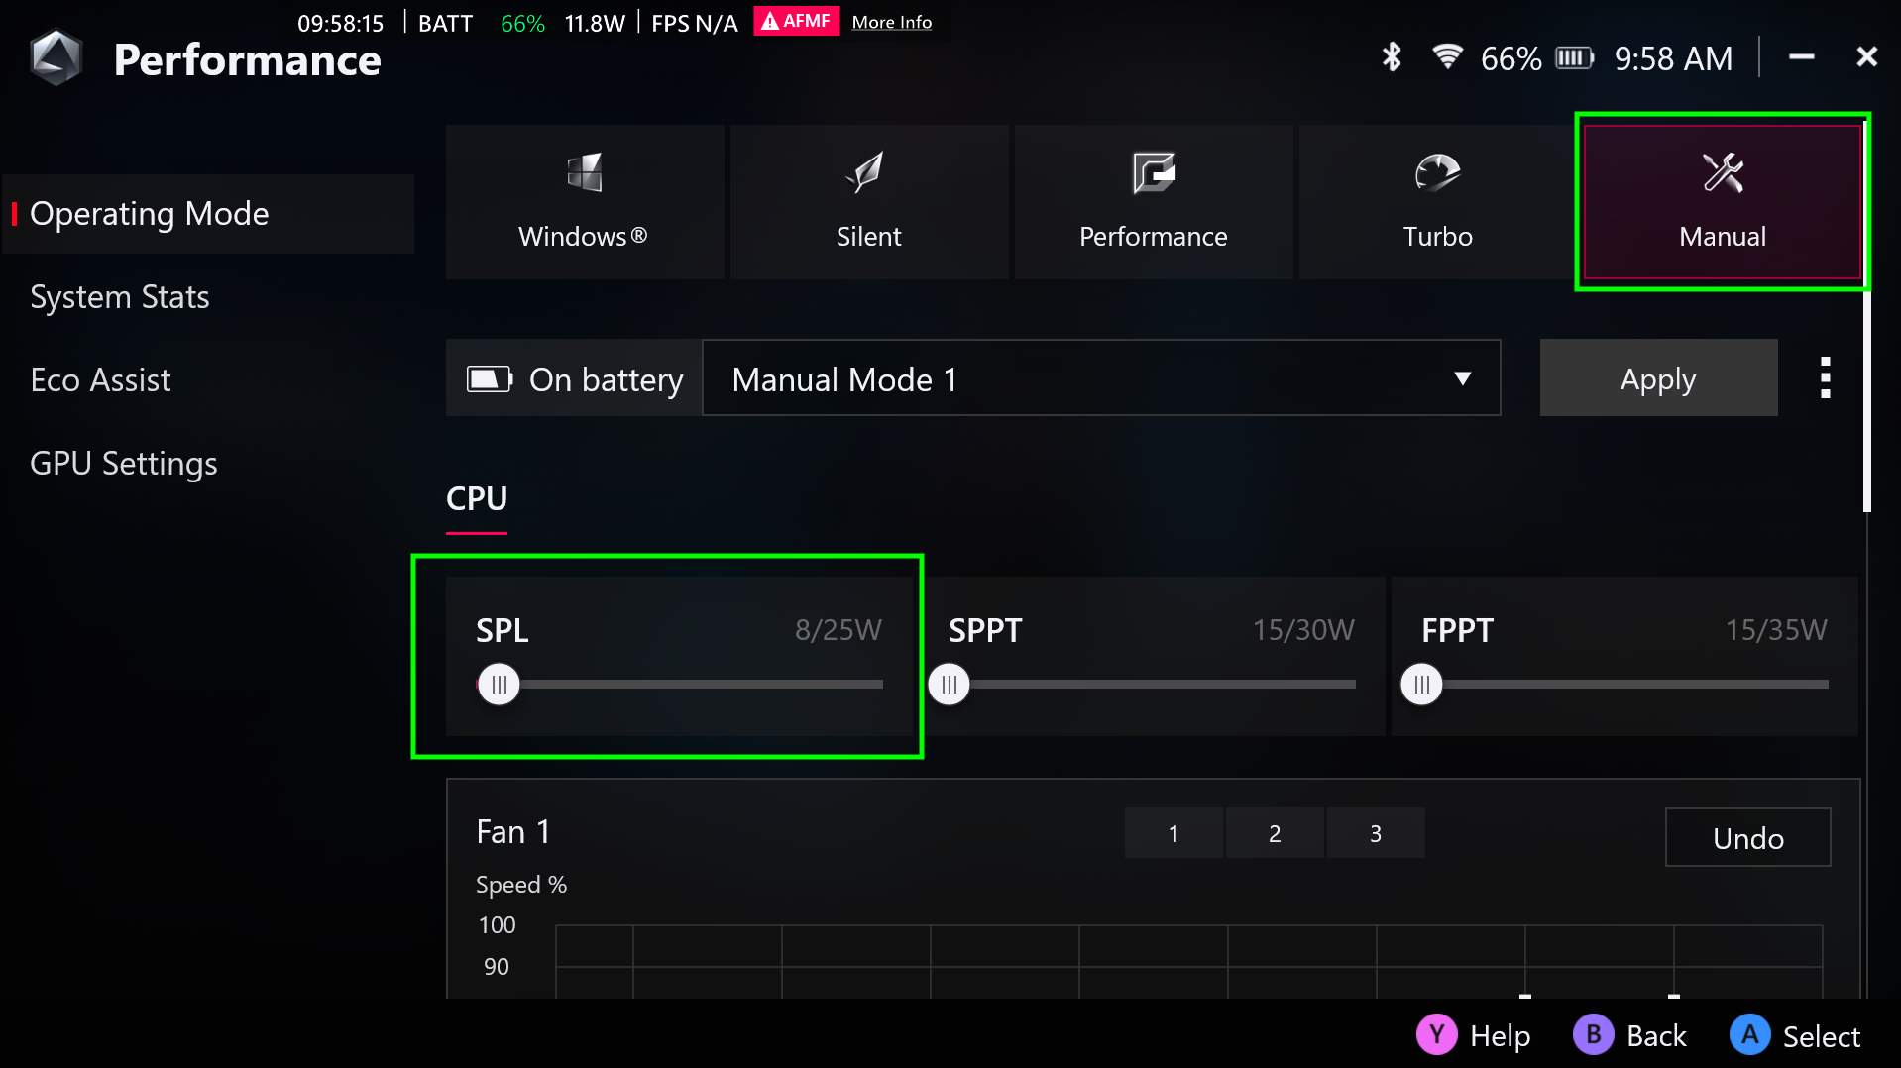Go to GPU Settings section
The height and width of the screenshot is (1068, 1901).
click(x=124, y=464)
